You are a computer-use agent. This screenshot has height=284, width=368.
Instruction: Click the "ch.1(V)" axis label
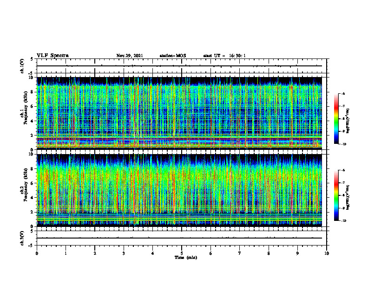click(22, 66)
